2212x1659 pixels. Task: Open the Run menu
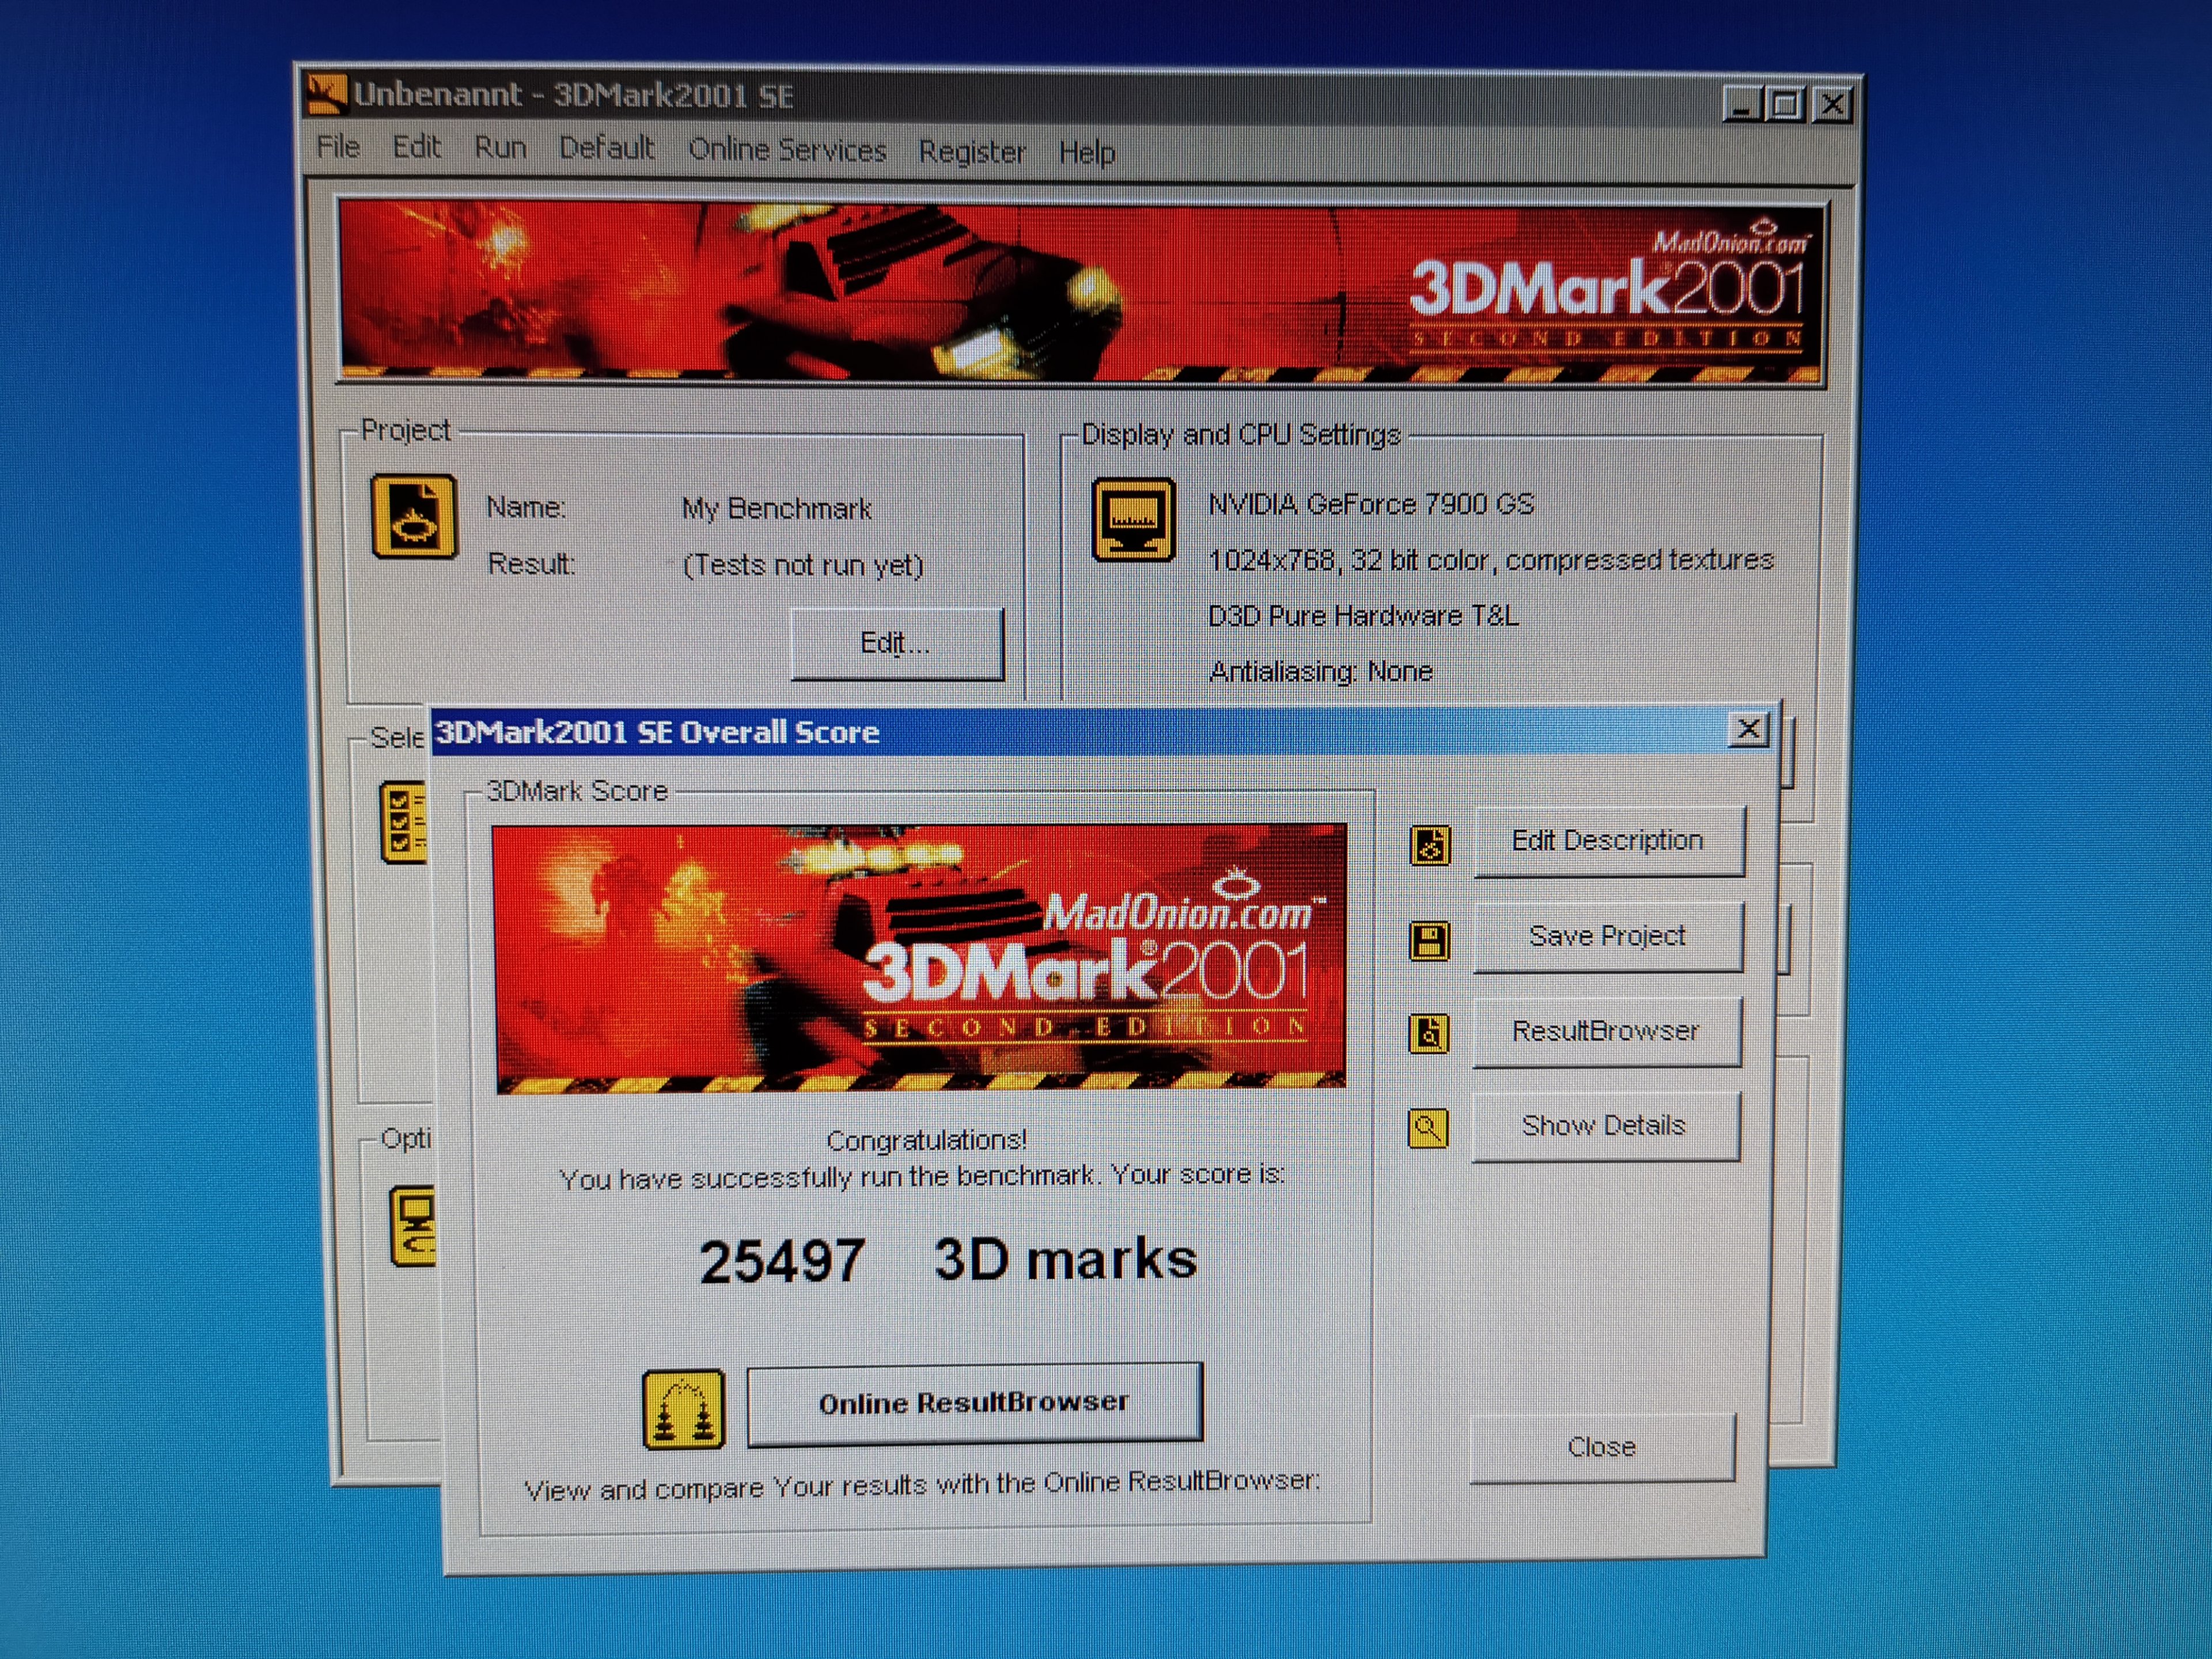pos(500,148)
